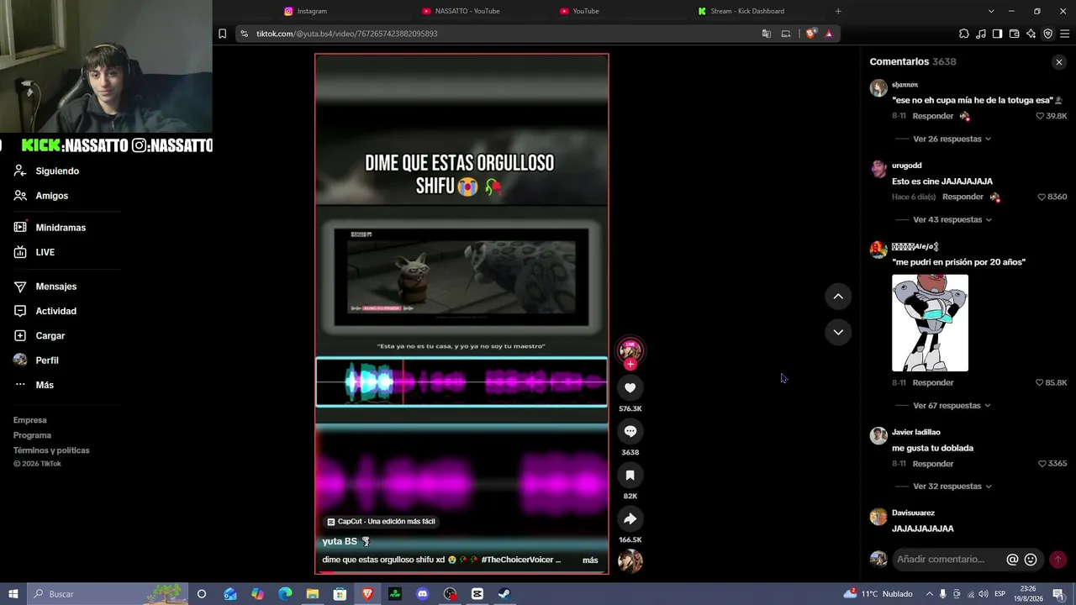Open Términos y políticas link
This screenshot has width=1076, height=605.
pos(51,450)
